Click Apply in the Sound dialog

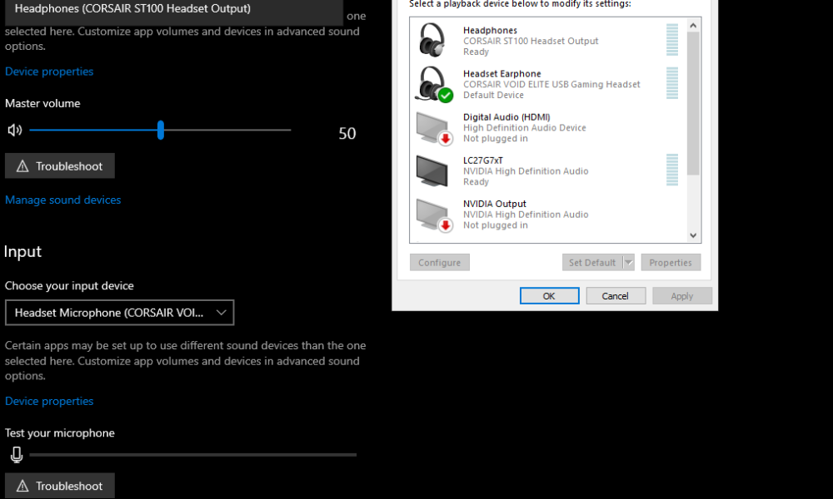coord(682,295)
